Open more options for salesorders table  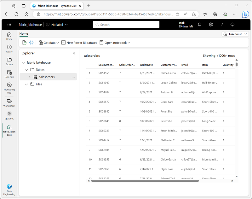(73, 77)
